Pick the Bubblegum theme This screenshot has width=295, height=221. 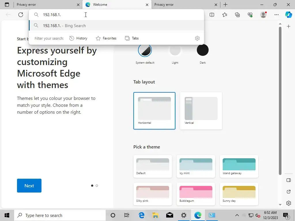tap(196, 194)
